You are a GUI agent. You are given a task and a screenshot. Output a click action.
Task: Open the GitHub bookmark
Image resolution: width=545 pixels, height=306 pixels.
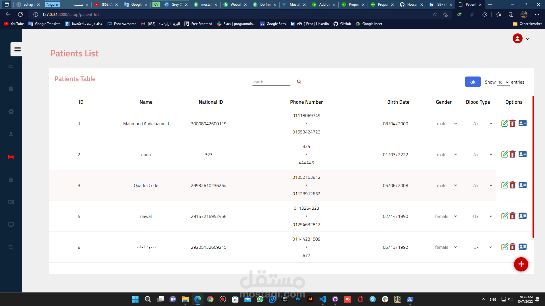pos(342,24)
